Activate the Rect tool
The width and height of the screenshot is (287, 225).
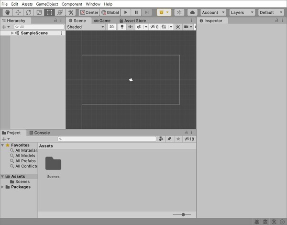click(x=49, y=12)
